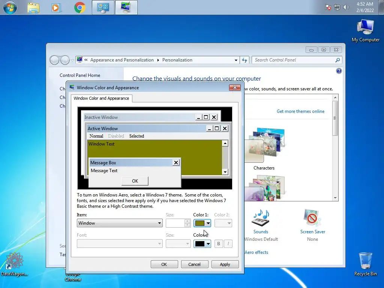
Task: Toggle bold font style button
Action: click(219, 244)
